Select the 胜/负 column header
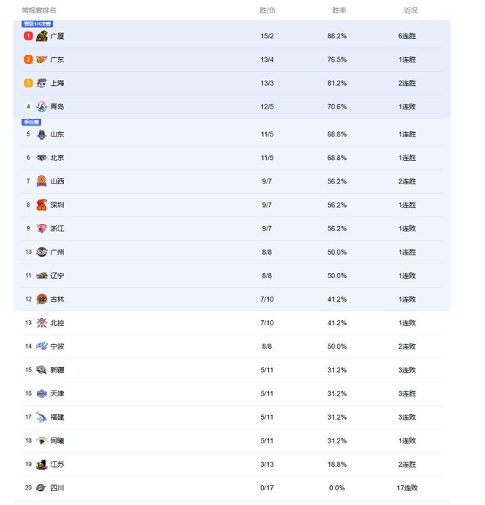This screenshot has width=485, height=505. [x=267, y=10]
